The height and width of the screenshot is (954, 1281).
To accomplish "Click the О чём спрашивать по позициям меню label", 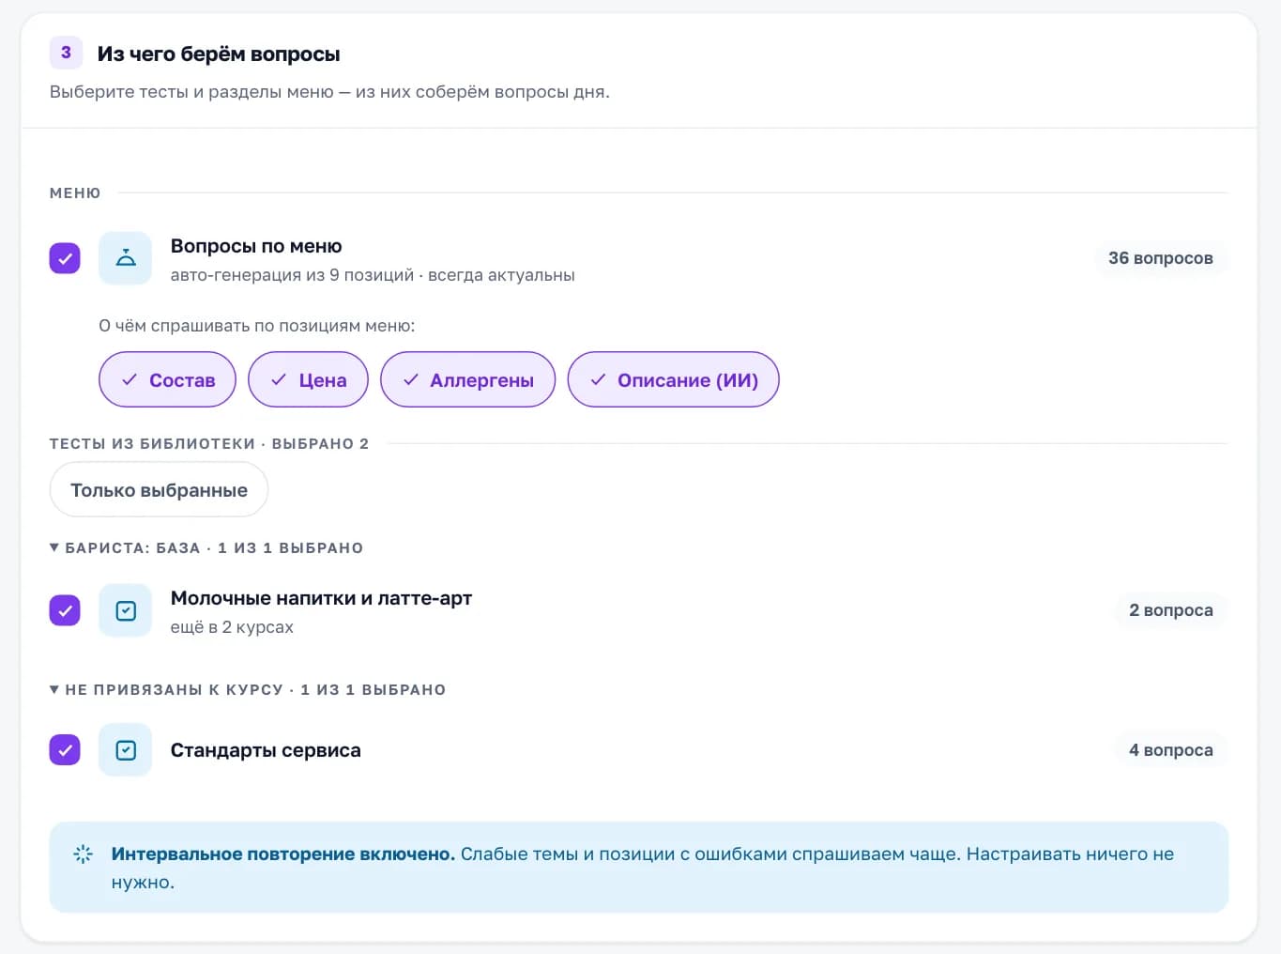I will pyautogui.click(x=256, y=326).
